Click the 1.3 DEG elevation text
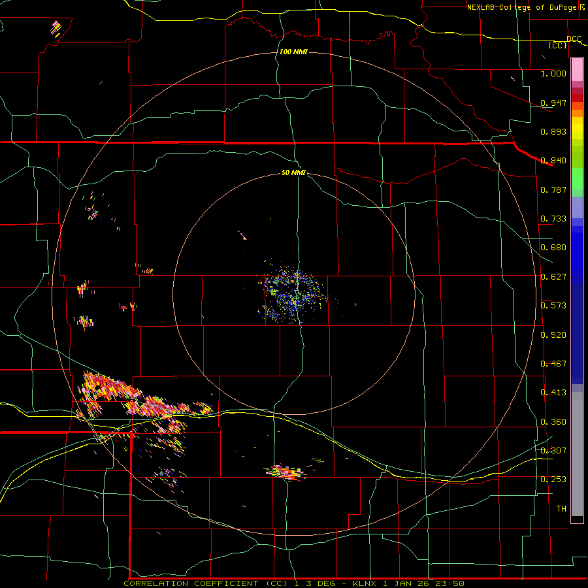 point(316,583)
